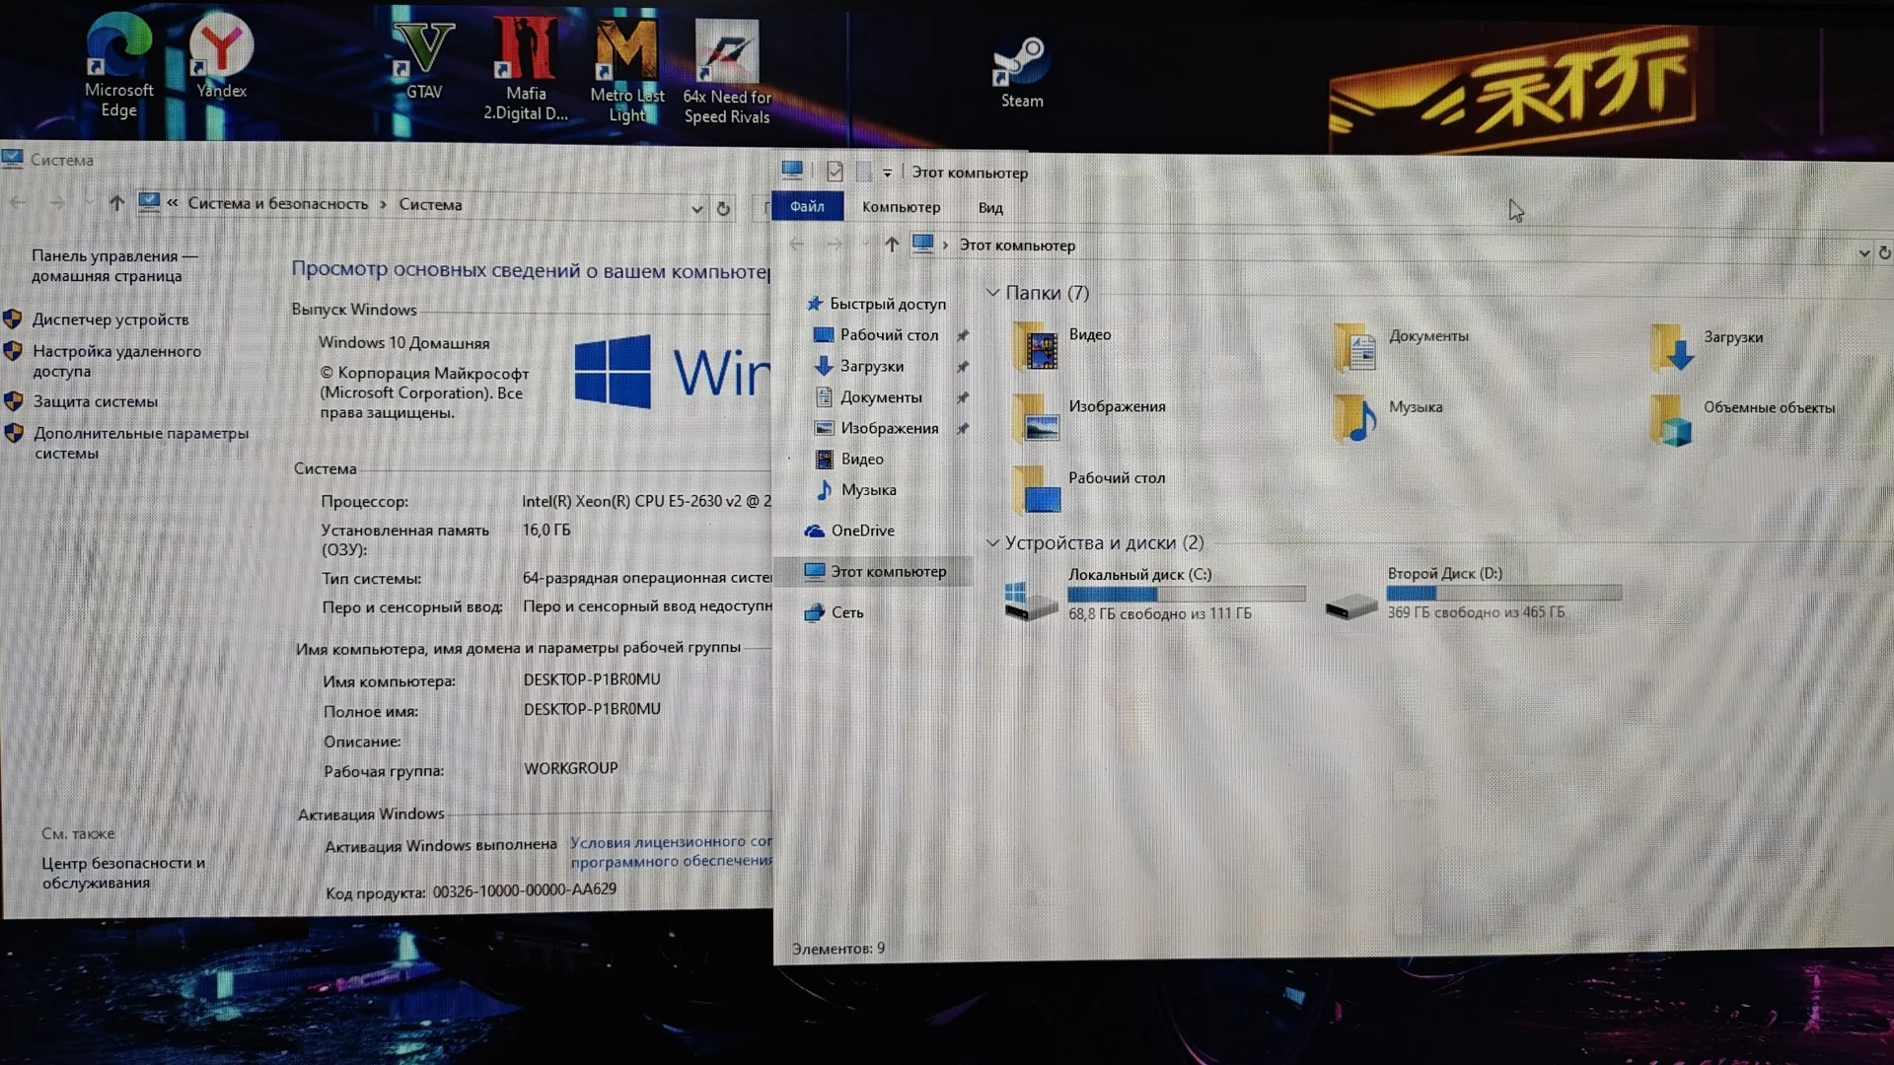Click Up arrow in Система window
Viewport: 1894px width, 1065px height.
116,203
